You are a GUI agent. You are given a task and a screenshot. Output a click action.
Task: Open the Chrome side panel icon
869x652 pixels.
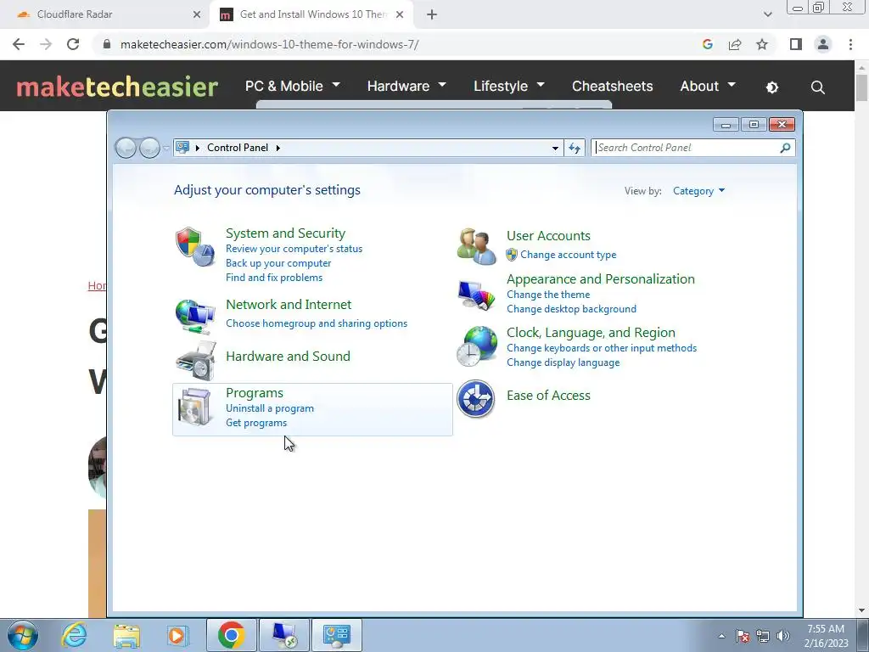click(796, 44)
